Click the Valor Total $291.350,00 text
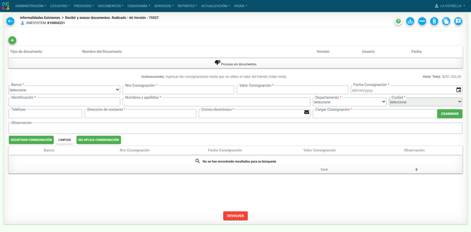Viewport: 471px width, 232px height. click(442, 77)
